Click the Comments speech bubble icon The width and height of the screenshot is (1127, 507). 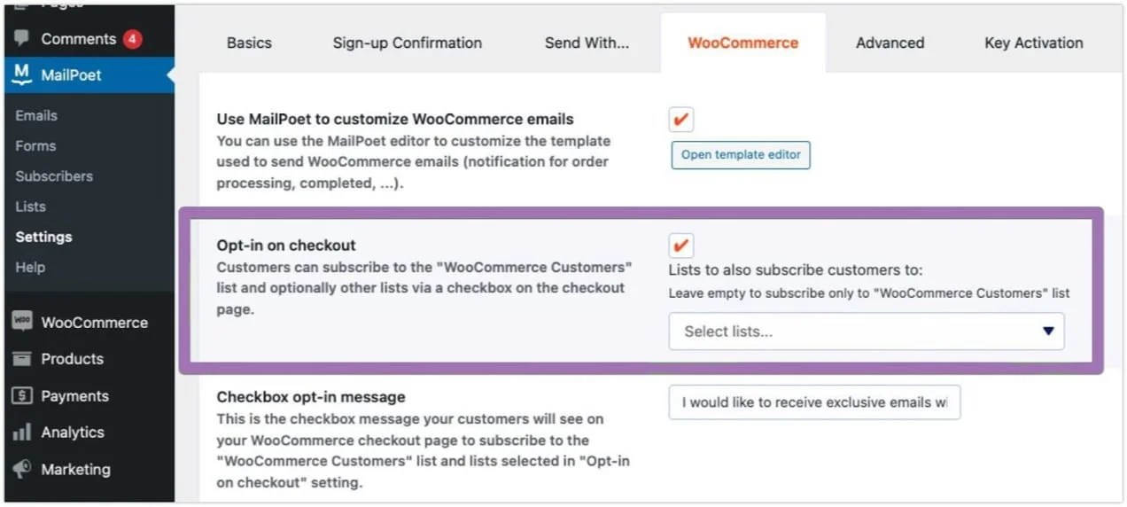[22, 39]
